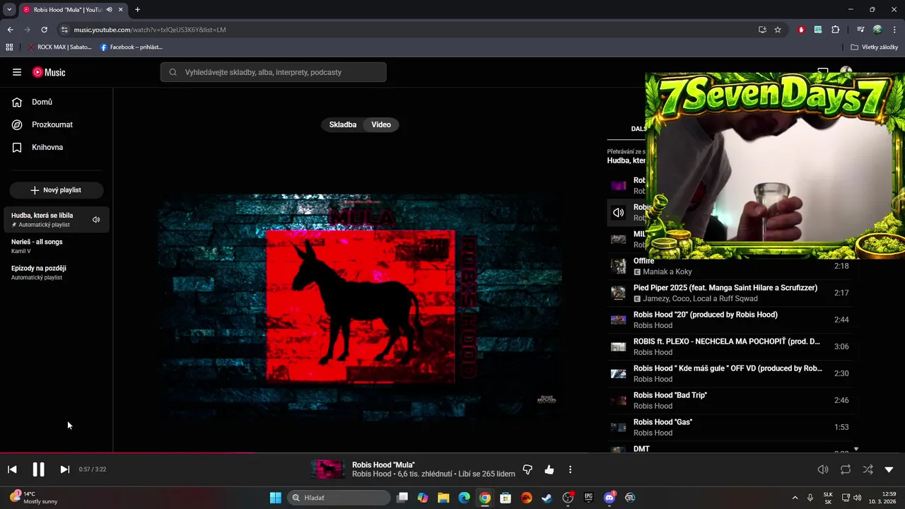Collapse player page with down arrow

pyautogui.click(x=889, y=469)
